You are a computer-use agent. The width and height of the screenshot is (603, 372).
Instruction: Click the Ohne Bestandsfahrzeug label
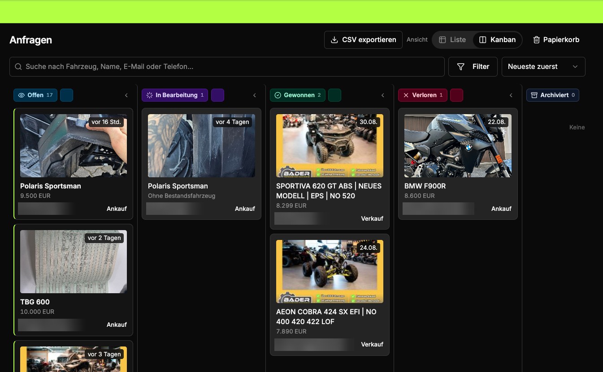coord(182,196)
